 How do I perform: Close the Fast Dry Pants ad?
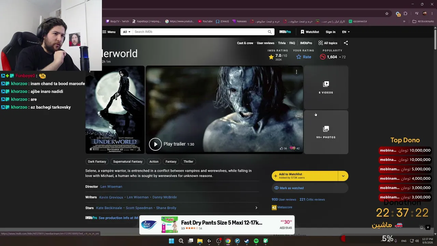pos(428,228)
